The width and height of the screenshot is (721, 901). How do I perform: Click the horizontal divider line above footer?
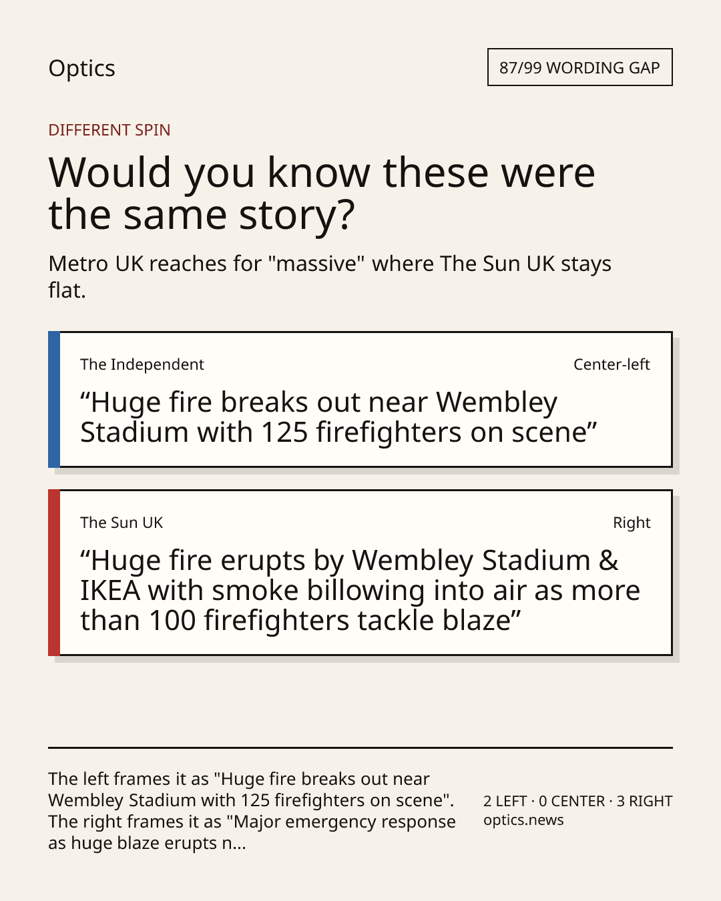click(x=360, y=747)
